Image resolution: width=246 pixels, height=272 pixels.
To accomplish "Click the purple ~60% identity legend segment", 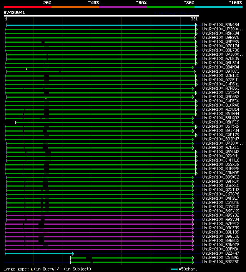I will 123,7.
